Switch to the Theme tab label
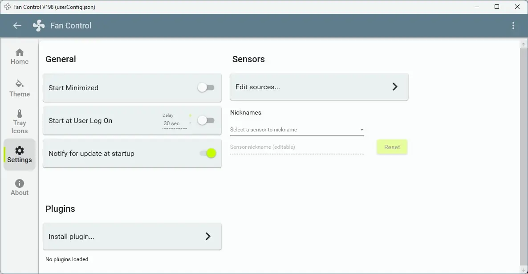This screenshot has width=528, height=274. [20, 94]
